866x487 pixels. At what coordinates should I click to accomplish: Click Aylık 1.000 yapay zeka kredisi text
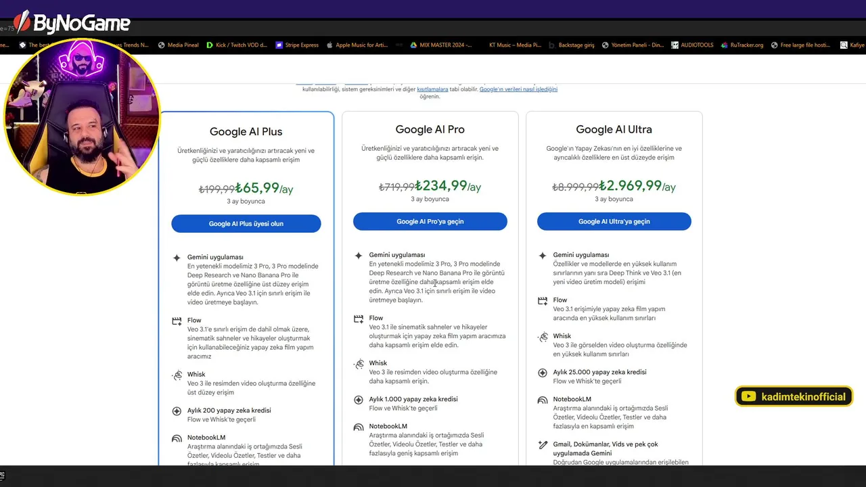coord(413,400)
